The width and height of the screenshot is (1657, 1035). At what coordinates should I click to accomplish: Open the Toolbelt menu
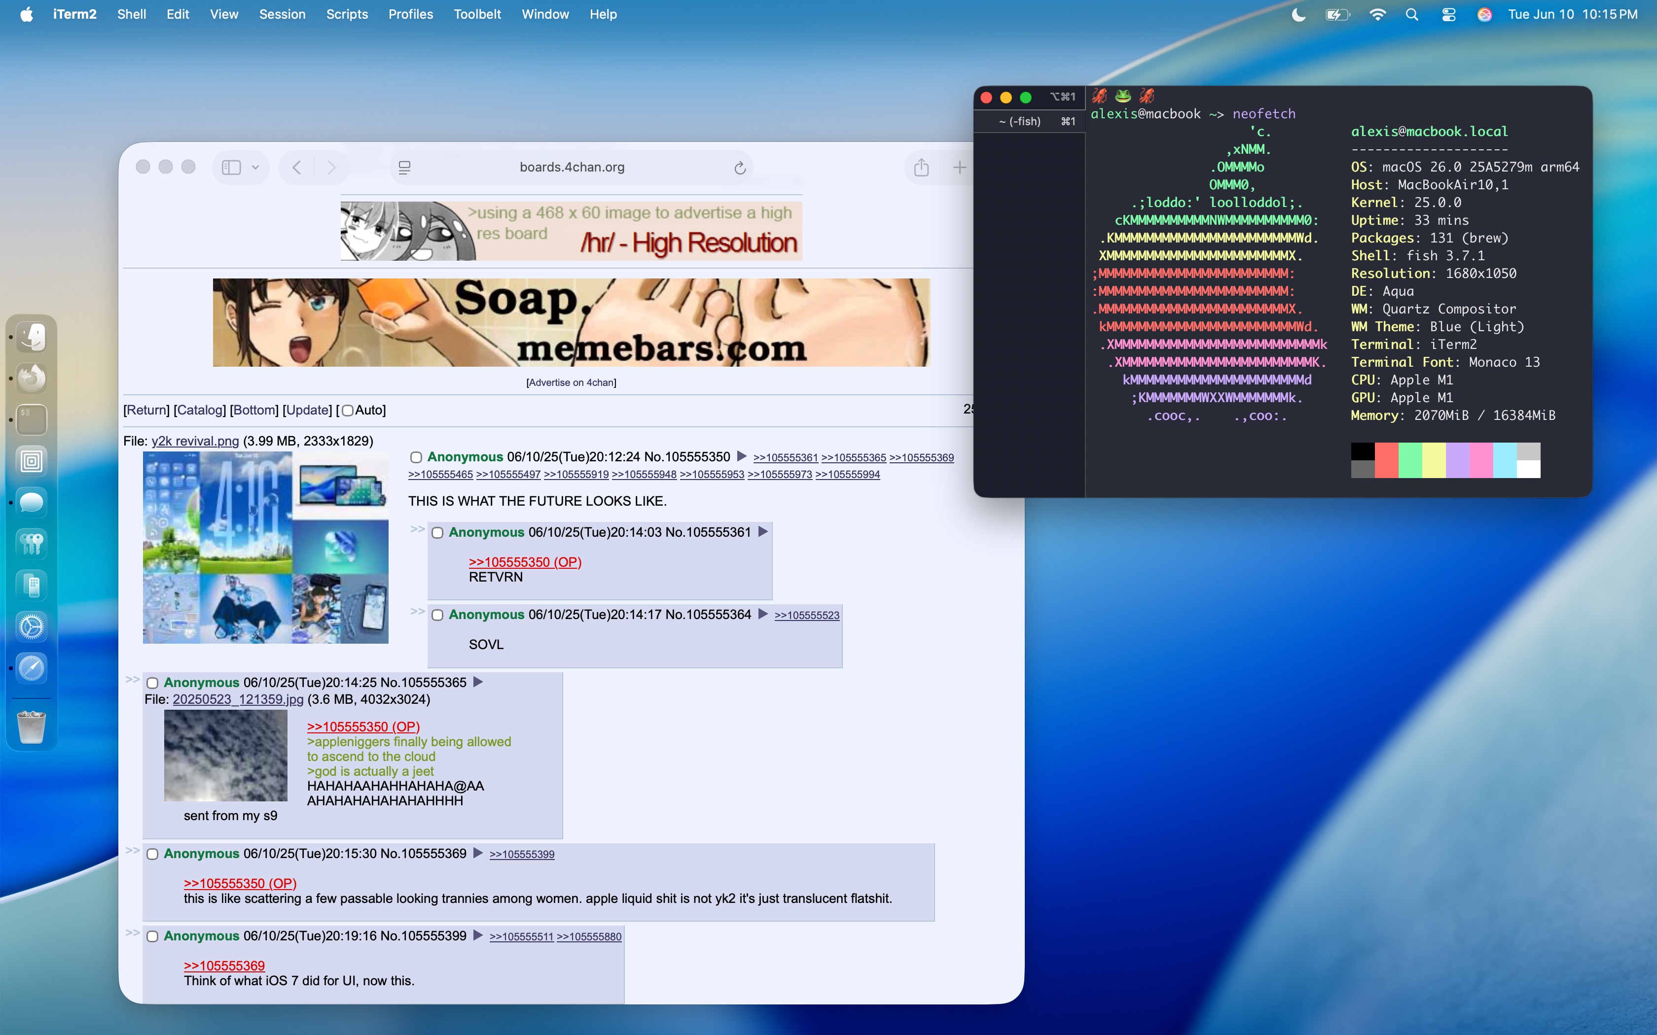tap(477, 14)
